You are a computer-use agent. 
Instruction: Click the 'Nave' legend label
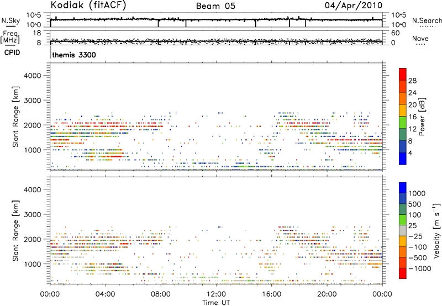420,39
